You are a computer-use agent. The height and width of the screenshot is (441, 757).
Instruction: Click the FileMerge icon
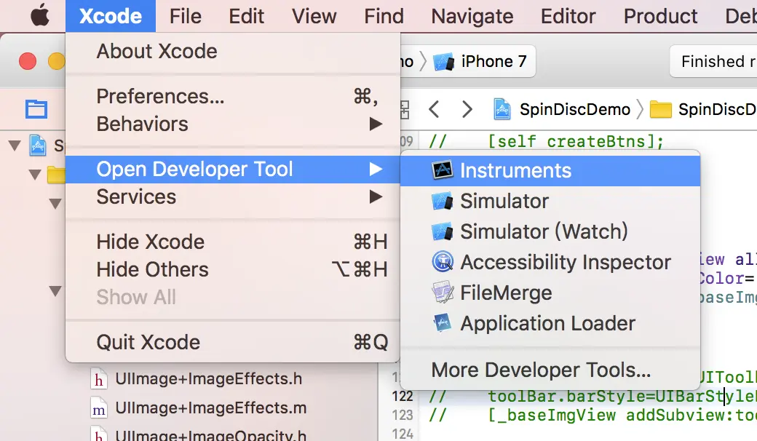pyautogui.click(x=443, y=293)
